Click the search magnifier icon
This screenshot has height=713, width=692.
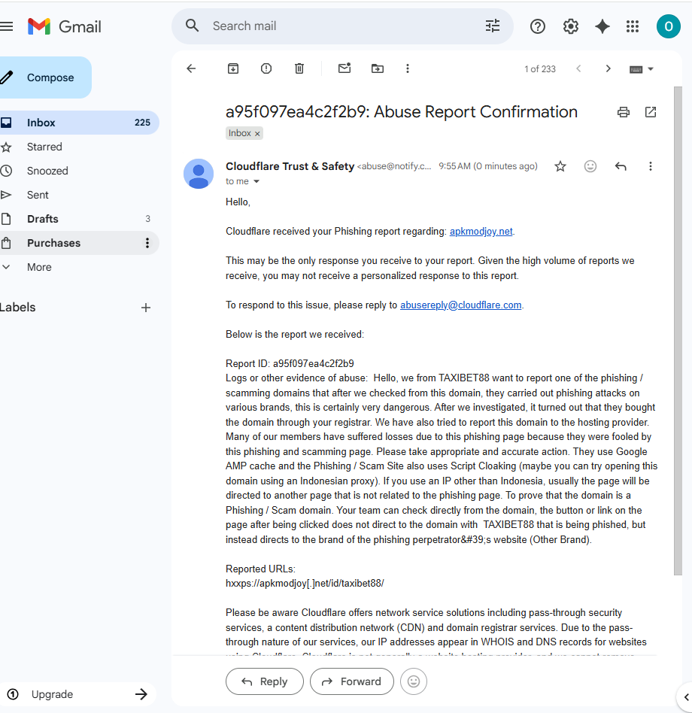pyautogui.click(x=193, y=26)
